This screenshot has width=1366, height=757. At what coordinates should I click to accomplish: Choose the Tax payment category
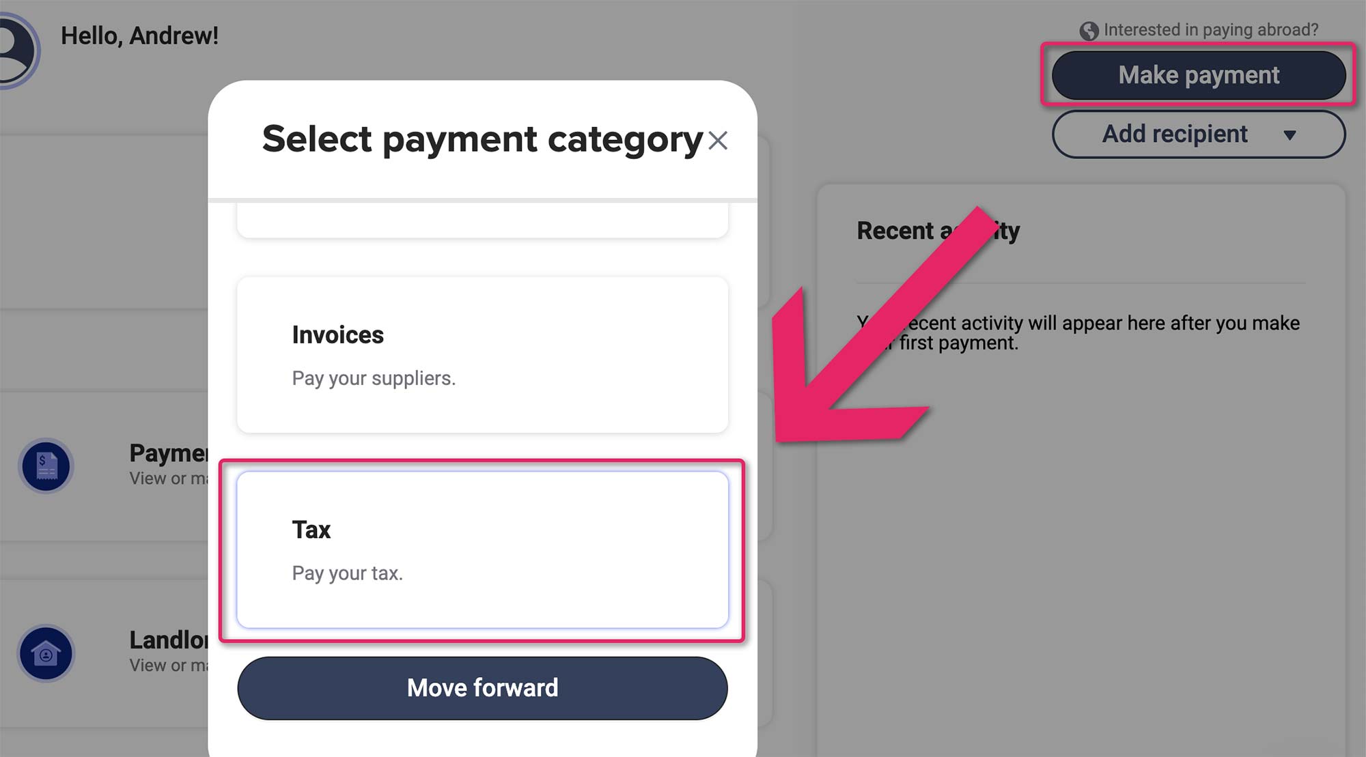click(x=482, y=549)
